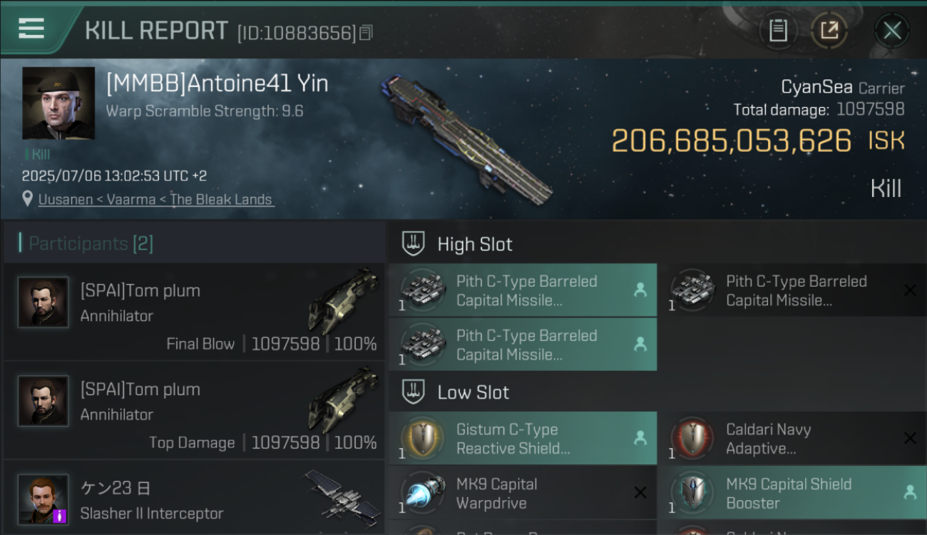Image resolution: width=927 pixels, height=535 pixels.
Task: Copy the kill report ID icon
Action: click(x=366, y=33)
